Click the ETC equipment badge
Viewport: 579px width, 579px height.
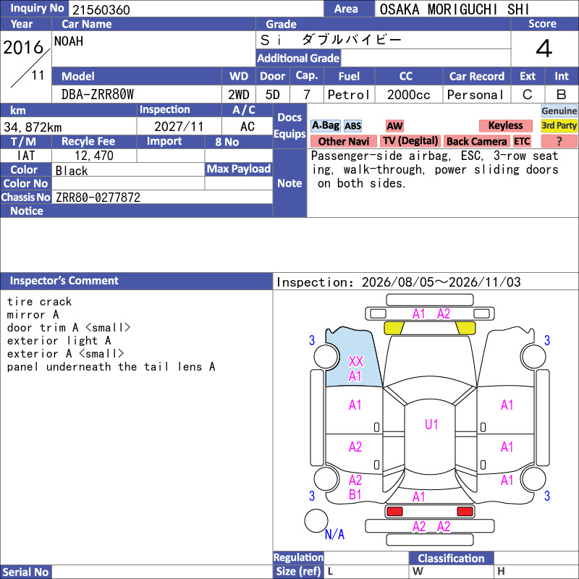[522, 141]
